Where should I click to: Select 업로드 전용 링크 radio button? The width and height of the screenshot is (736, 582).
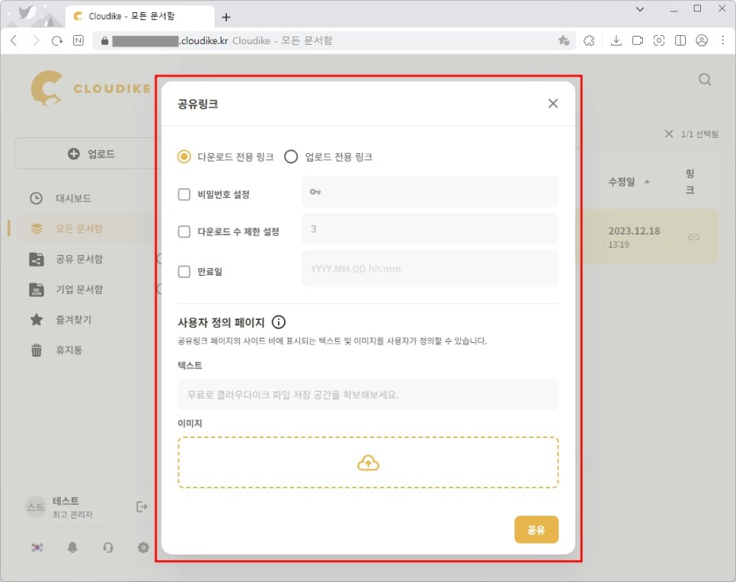[291, 157]
